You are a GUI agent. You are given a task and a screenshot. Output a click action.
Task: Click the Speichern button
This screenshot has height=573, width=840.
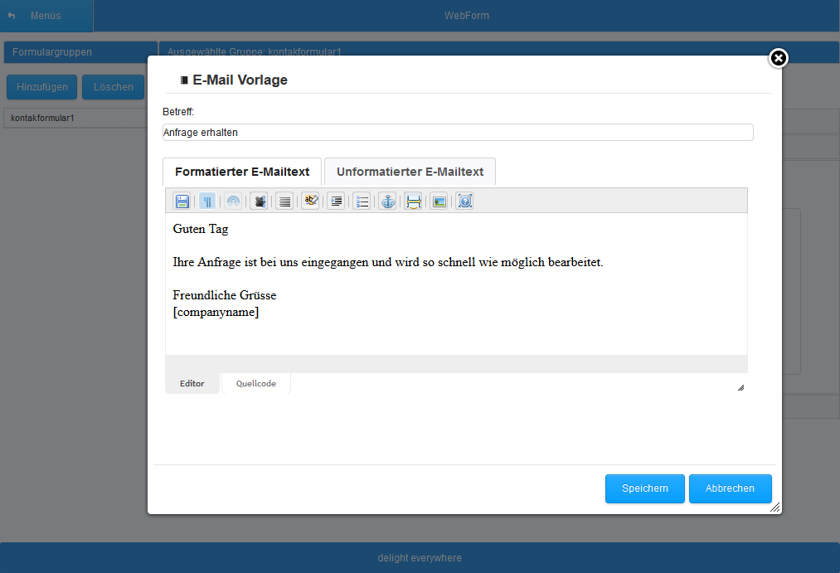pos(644,488)
